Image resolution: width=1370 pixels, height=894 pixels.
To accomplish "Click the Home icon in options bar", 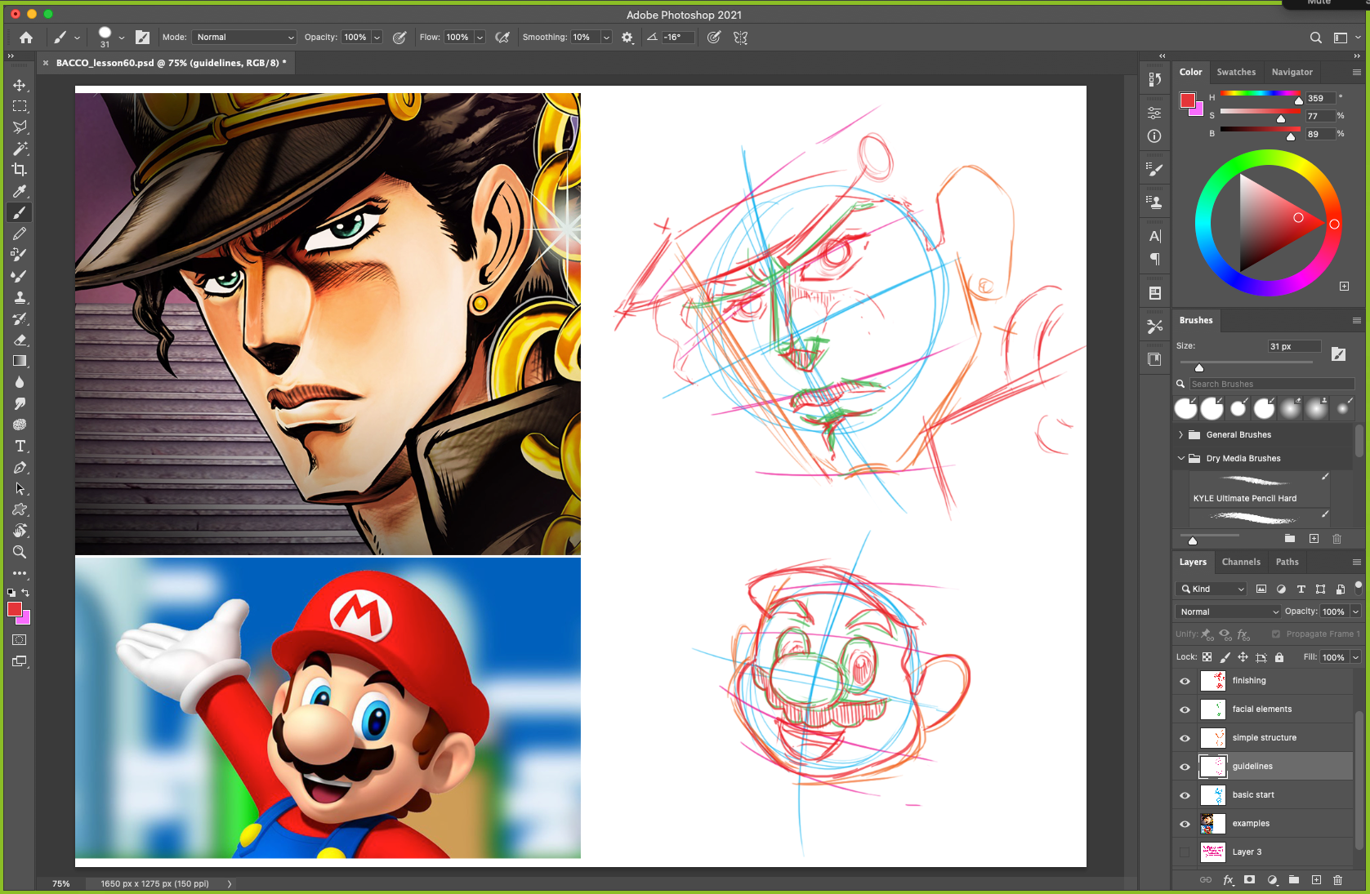I will point(26,38).
